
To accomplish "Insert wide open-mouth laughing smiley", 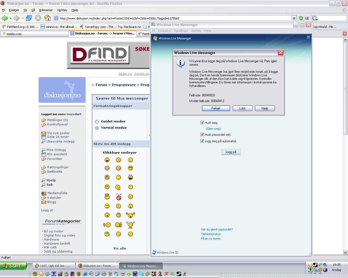I will click(x=130, y=177).
